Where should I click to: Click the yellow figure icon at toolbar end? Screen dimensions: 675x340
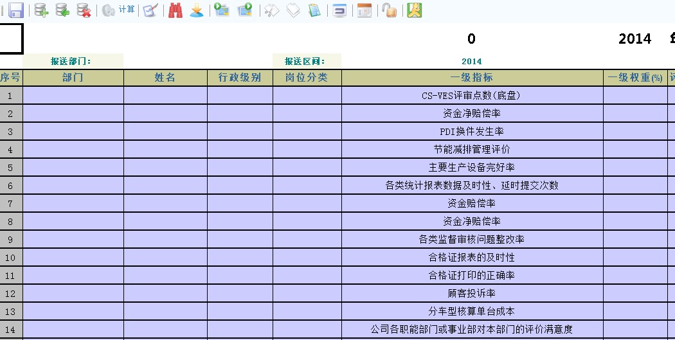[415, 10]
